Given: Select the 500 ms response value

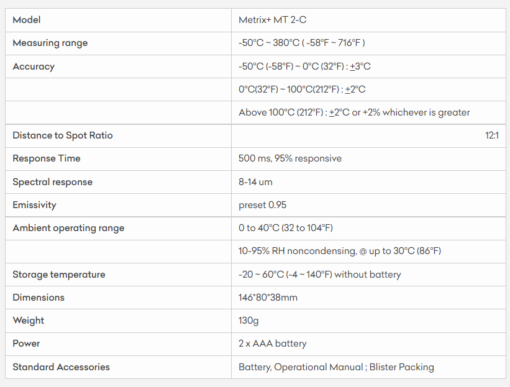Looking at the screenshot, I should coord(290,158).
